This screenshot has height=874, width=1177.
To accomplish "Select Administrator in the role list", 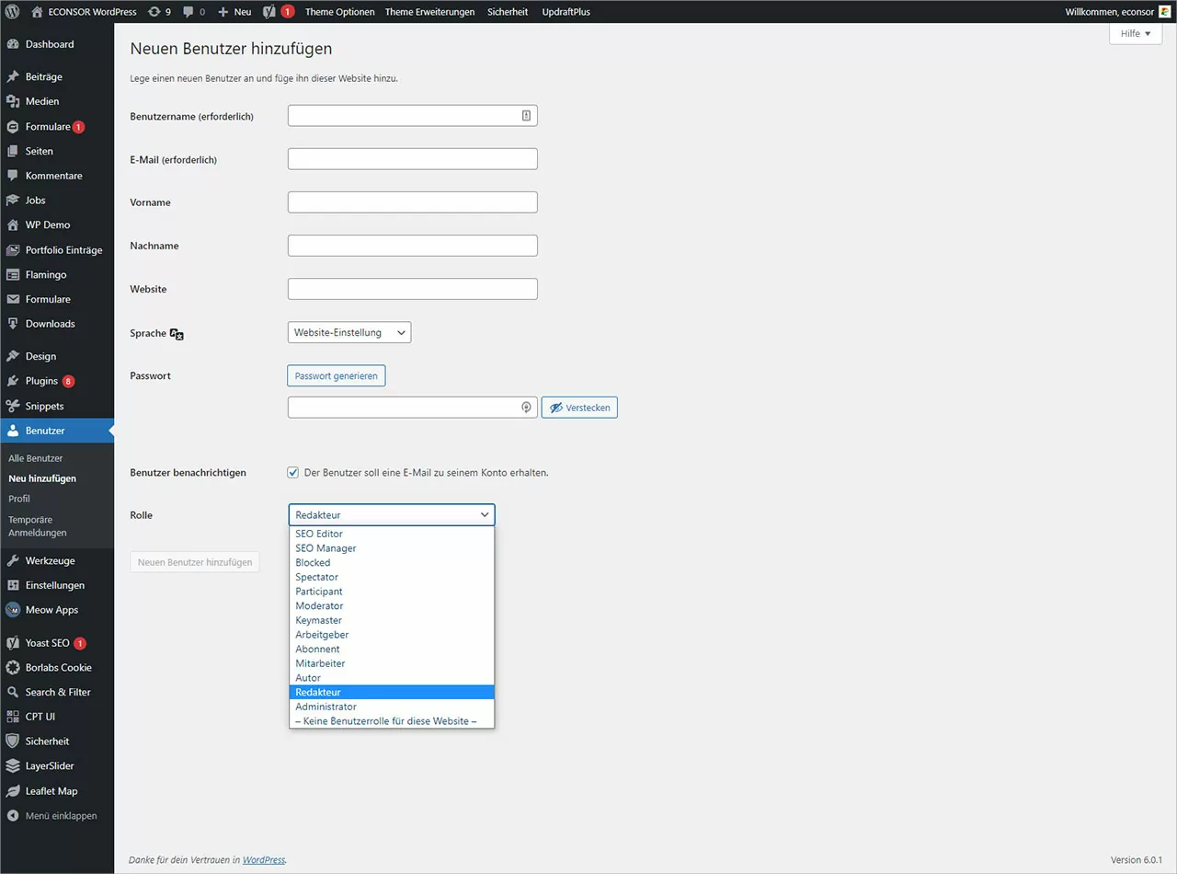I will 326,706.
